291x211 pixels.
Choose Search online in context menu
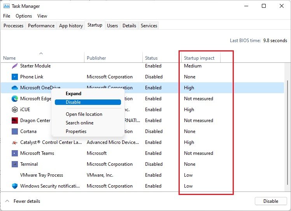tap(88, 123)
